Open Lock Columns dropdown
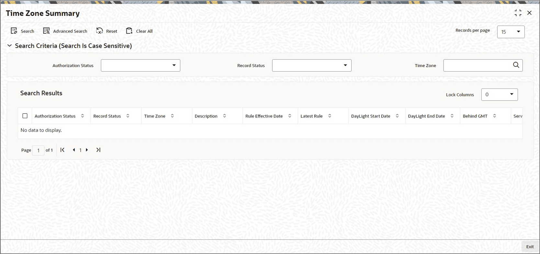This screenshot has height=254, width=540. (500, 94)
